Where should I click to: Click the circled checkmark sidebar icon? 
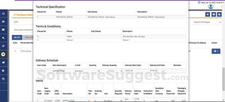coord(3,71)
